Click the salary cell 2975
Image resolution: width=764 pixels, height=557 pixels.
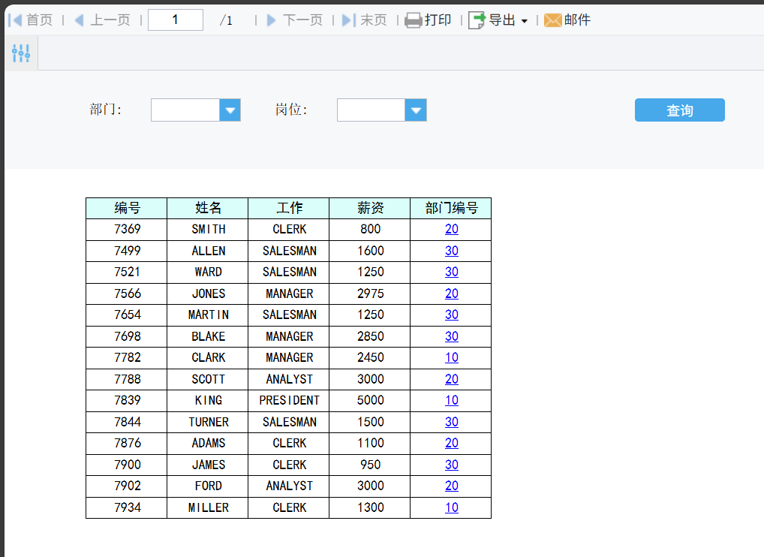point(370,294)
